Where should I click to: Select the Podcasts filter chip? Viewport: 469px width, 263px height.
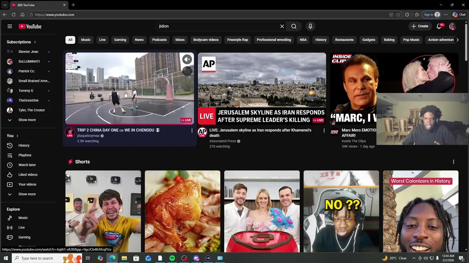(x=159, y=40)
